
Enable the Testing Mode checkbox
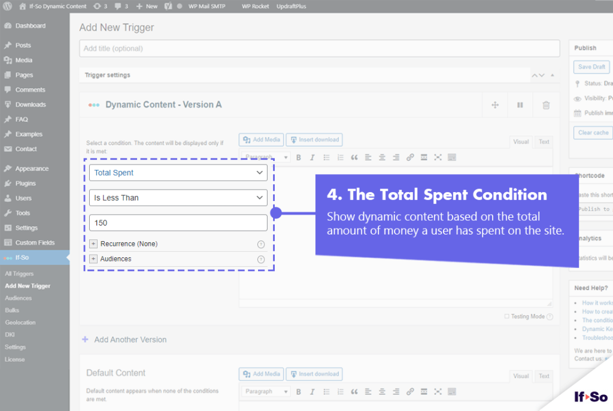pos(507,316)
